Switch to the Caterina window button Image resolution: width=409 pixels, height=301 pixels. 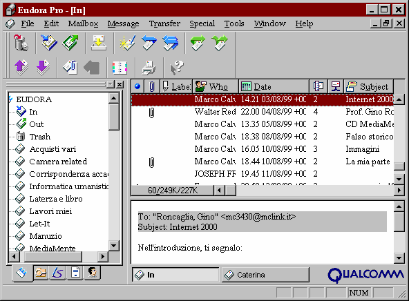point(265,275)
